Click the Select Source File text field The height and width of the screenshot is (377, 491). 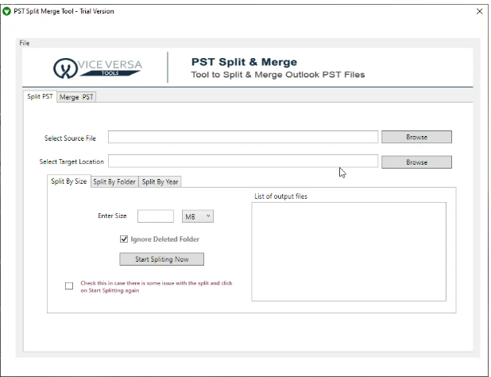[243, 138]
